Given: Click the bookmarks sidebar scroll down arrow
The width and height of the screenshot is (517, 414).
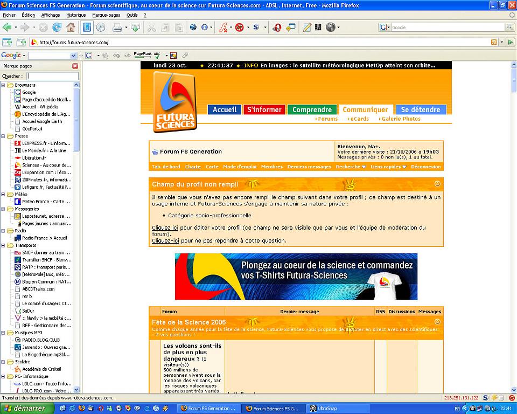Looking at the screenshot, I should [x=76, y=390].
